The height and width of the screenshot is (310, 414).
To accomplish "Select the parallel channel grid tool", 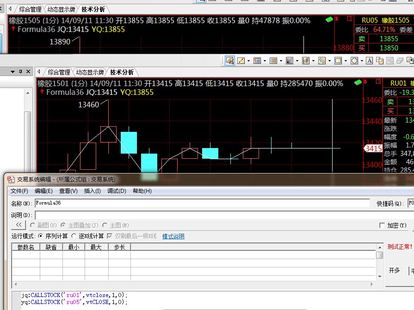I will click(306, 61).
